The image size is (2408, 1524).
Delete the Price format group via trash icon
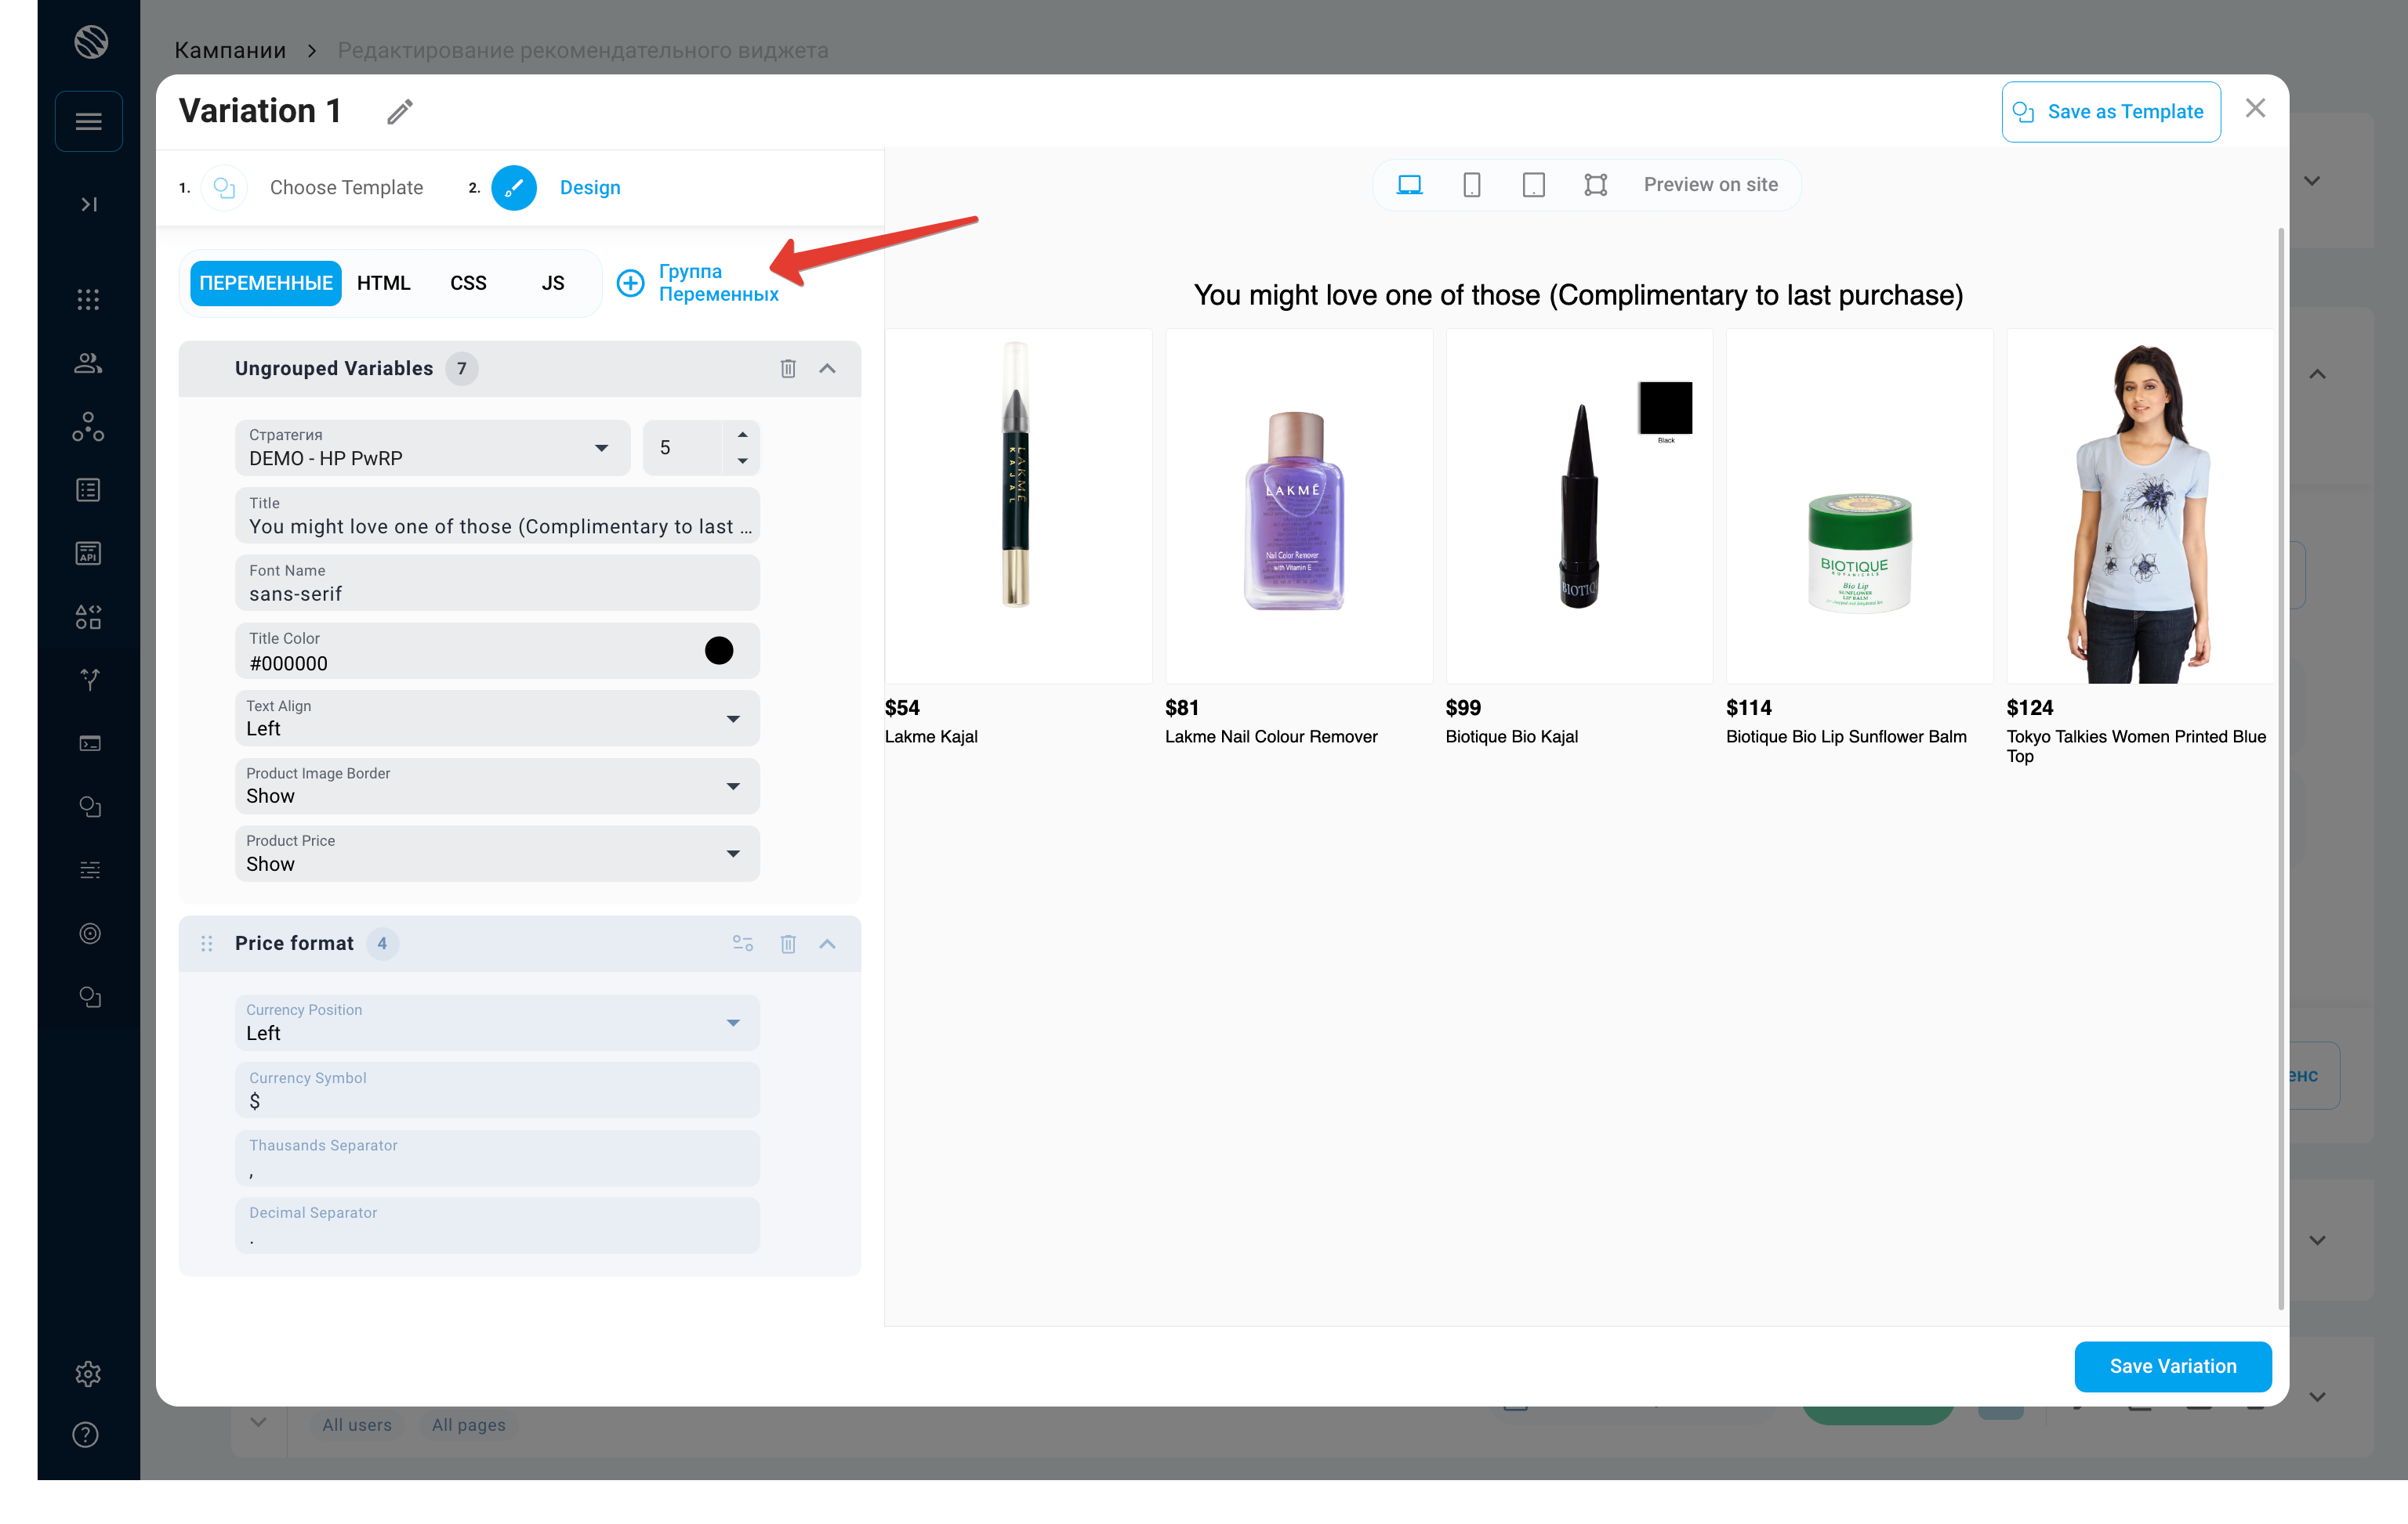pyautogui.click(x=788, y=944)
